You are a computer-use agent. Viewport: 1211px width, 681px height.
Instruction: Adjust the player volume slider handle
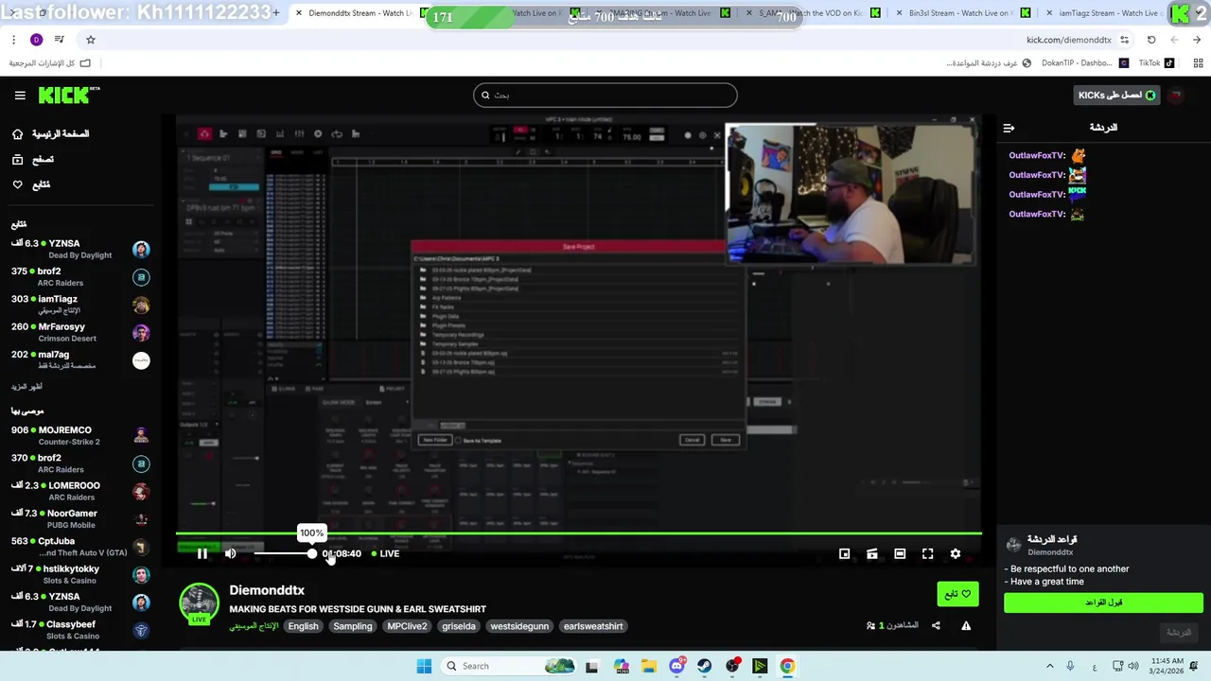point(312,553)
